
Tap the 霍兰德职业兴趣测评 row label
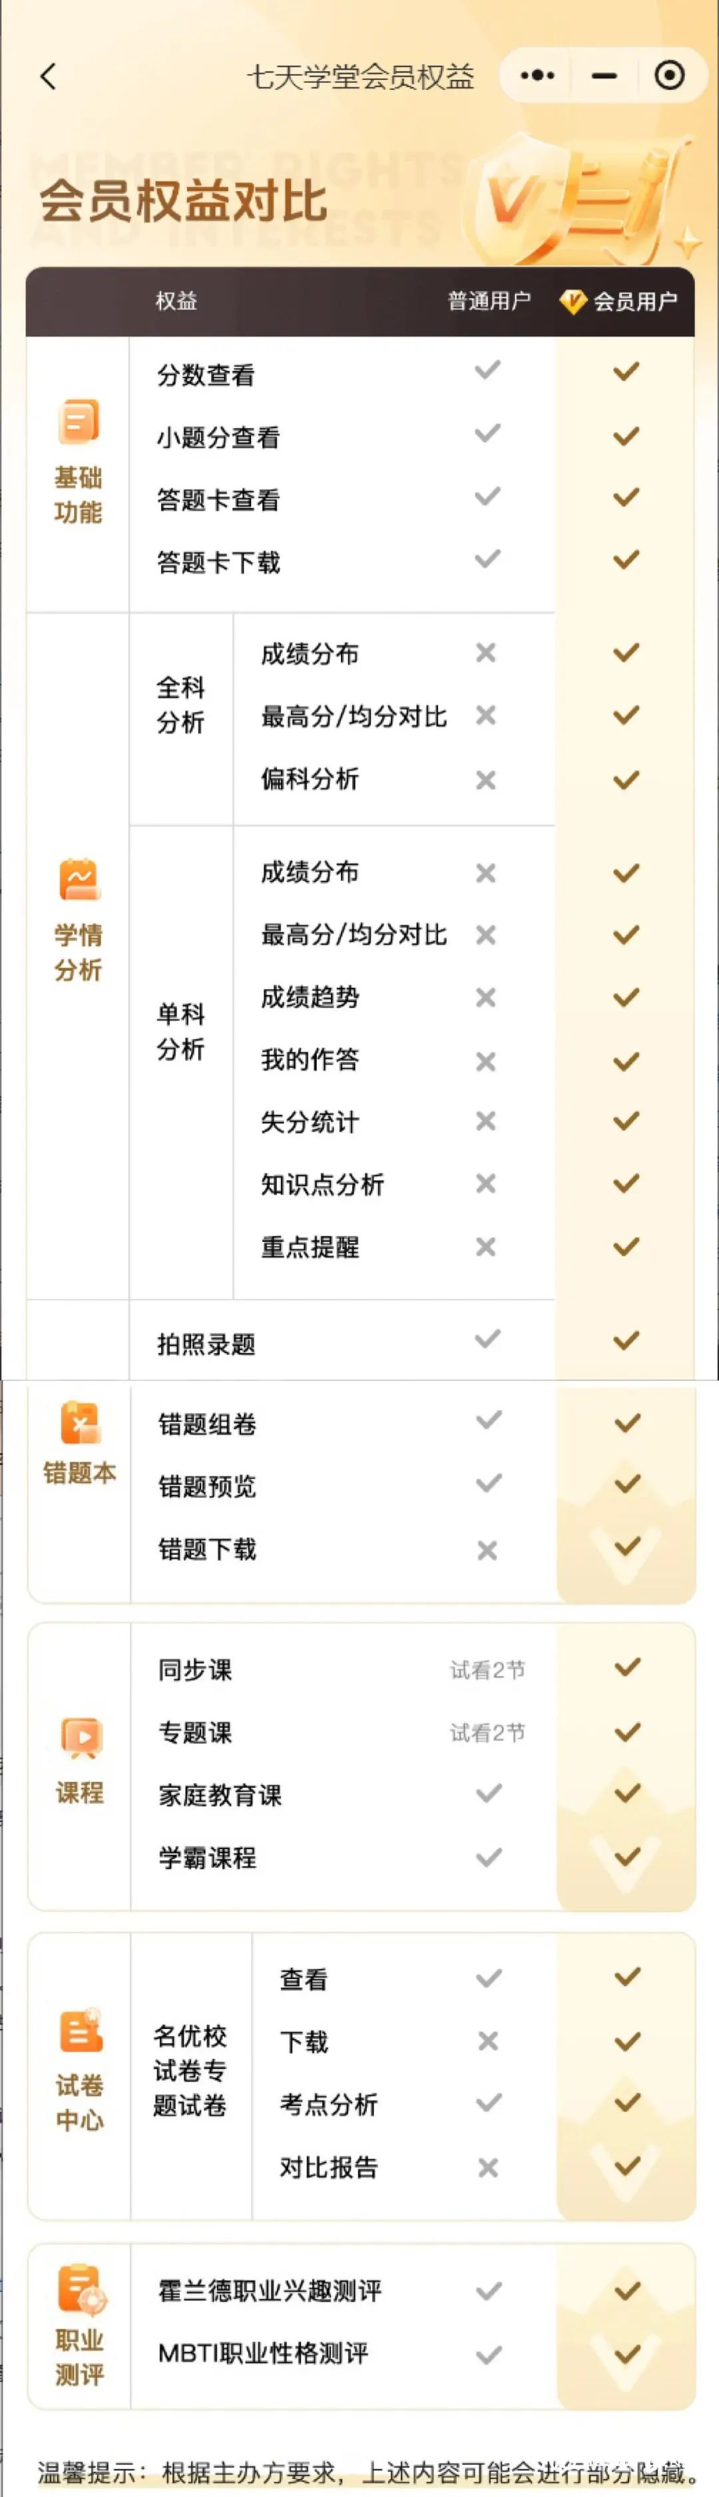click(270, 2291)
